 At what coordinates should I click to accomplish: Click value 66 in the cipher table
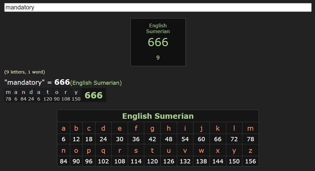(218, 139)
